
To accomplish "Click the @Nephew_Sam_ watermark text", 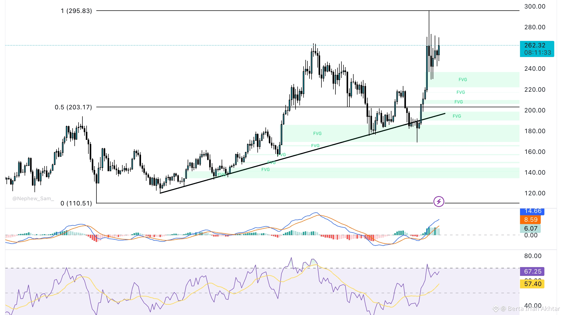I will (33, 198).
